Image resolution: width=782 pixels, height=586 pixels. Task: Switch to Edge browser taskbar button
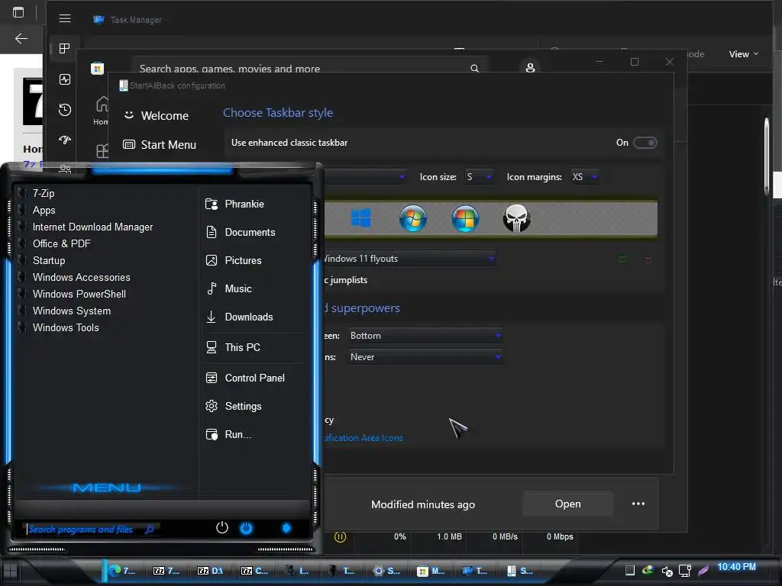point(122,571)
